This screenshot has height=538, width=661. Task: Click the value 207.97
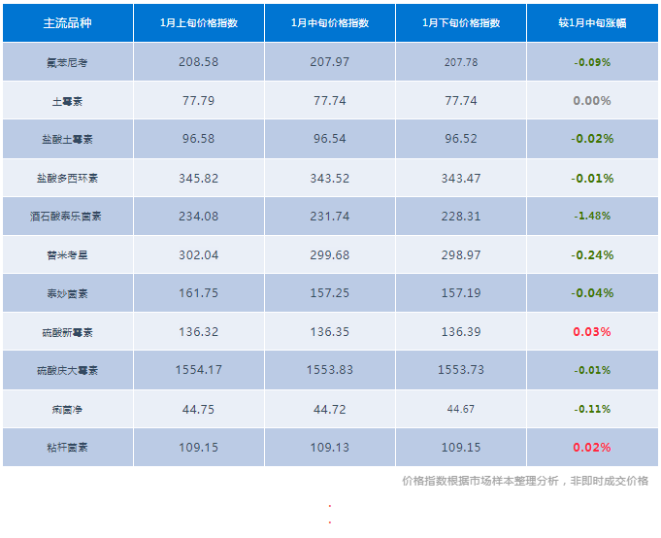click(330, 62)
